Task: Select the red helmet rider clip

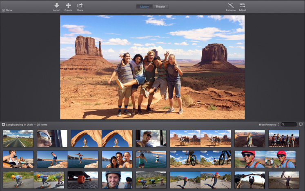Action: [265, 159]
